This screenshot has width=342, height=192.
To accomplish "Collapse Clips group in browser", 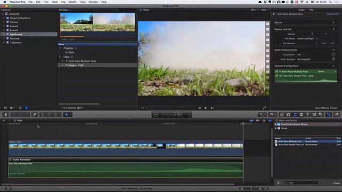I will click(x=60, y=57).
